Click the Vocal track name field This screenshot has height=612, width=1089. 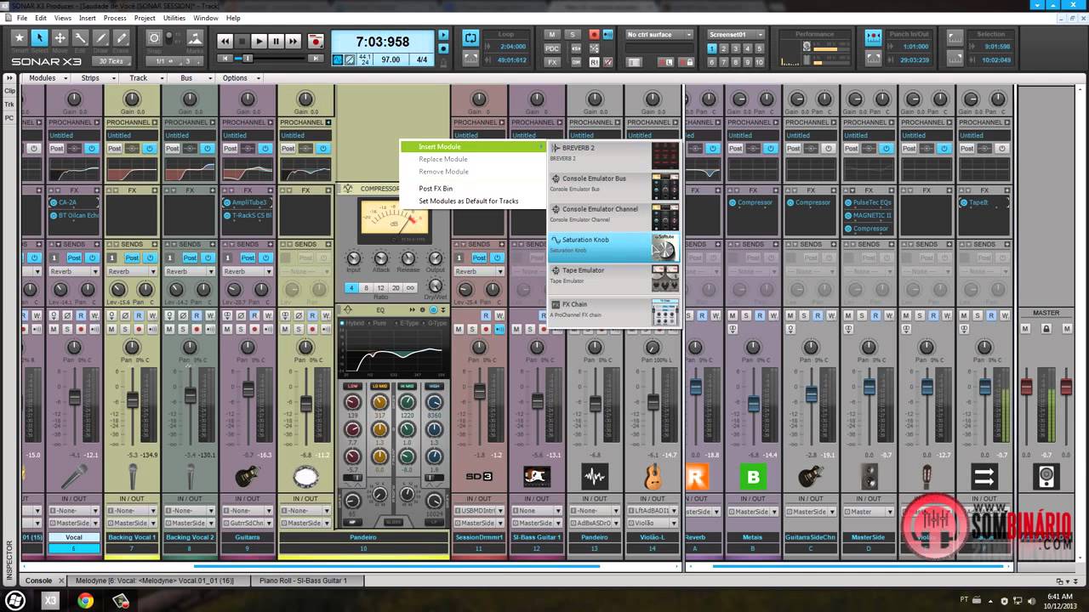point(74,537)
